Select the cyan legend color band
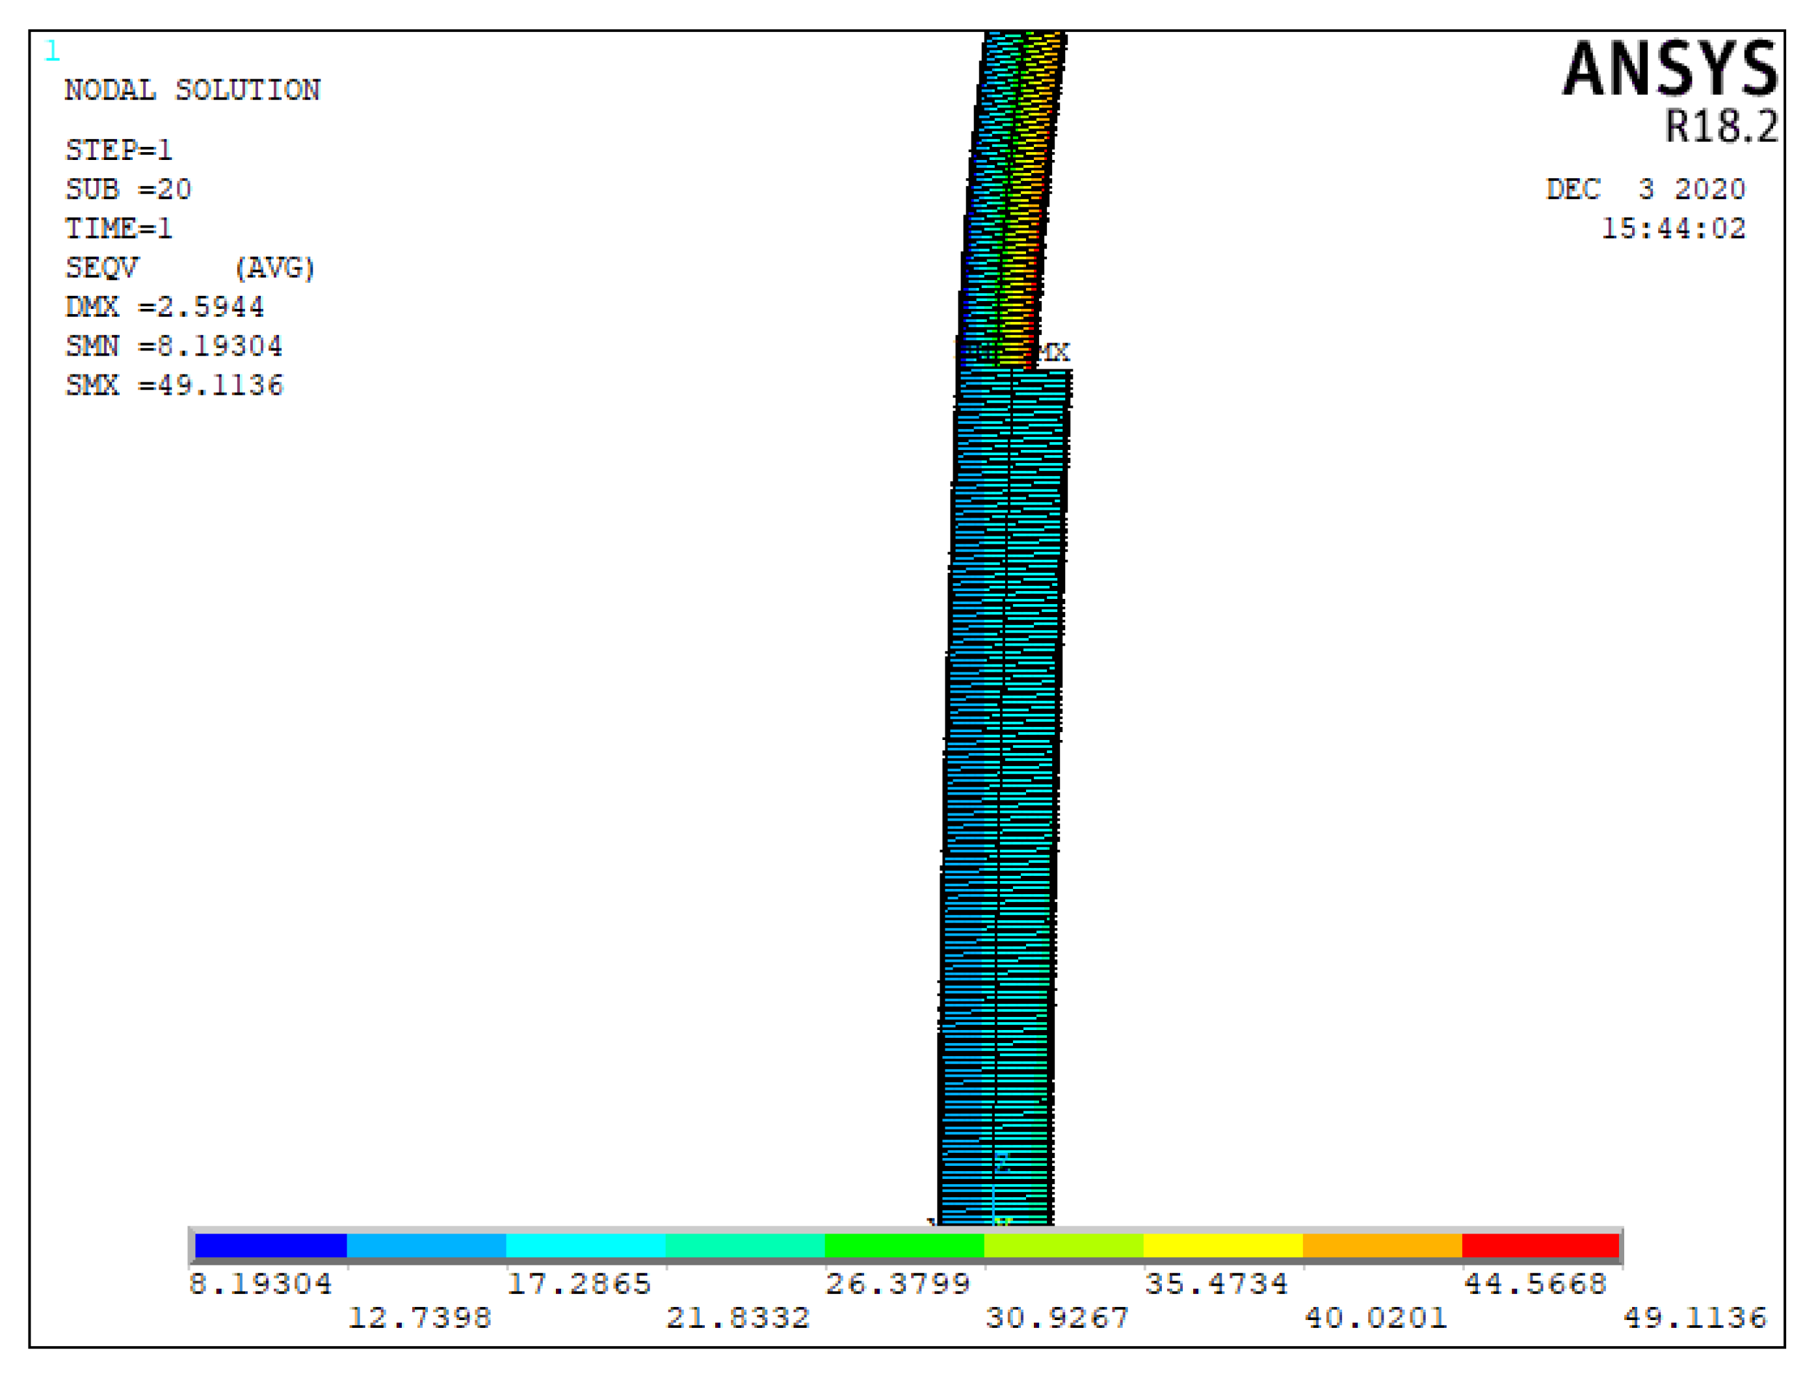The height and width of the screenshot is (1387, 1818). (x=585, y=1246)
